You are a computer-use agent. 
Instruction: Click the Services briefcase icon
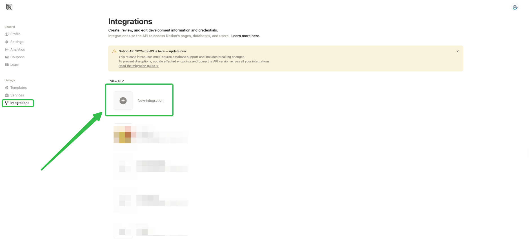7,95
